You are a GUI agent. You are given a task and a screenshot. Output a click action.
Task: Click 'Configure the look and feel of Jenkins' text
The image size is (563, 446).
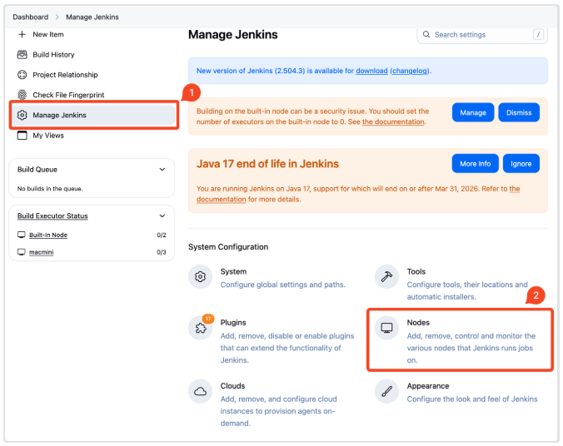click(x=472, y=399)
